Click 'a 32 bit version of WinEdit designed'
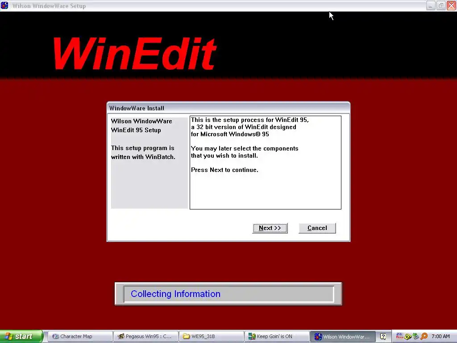 [244, 127]
